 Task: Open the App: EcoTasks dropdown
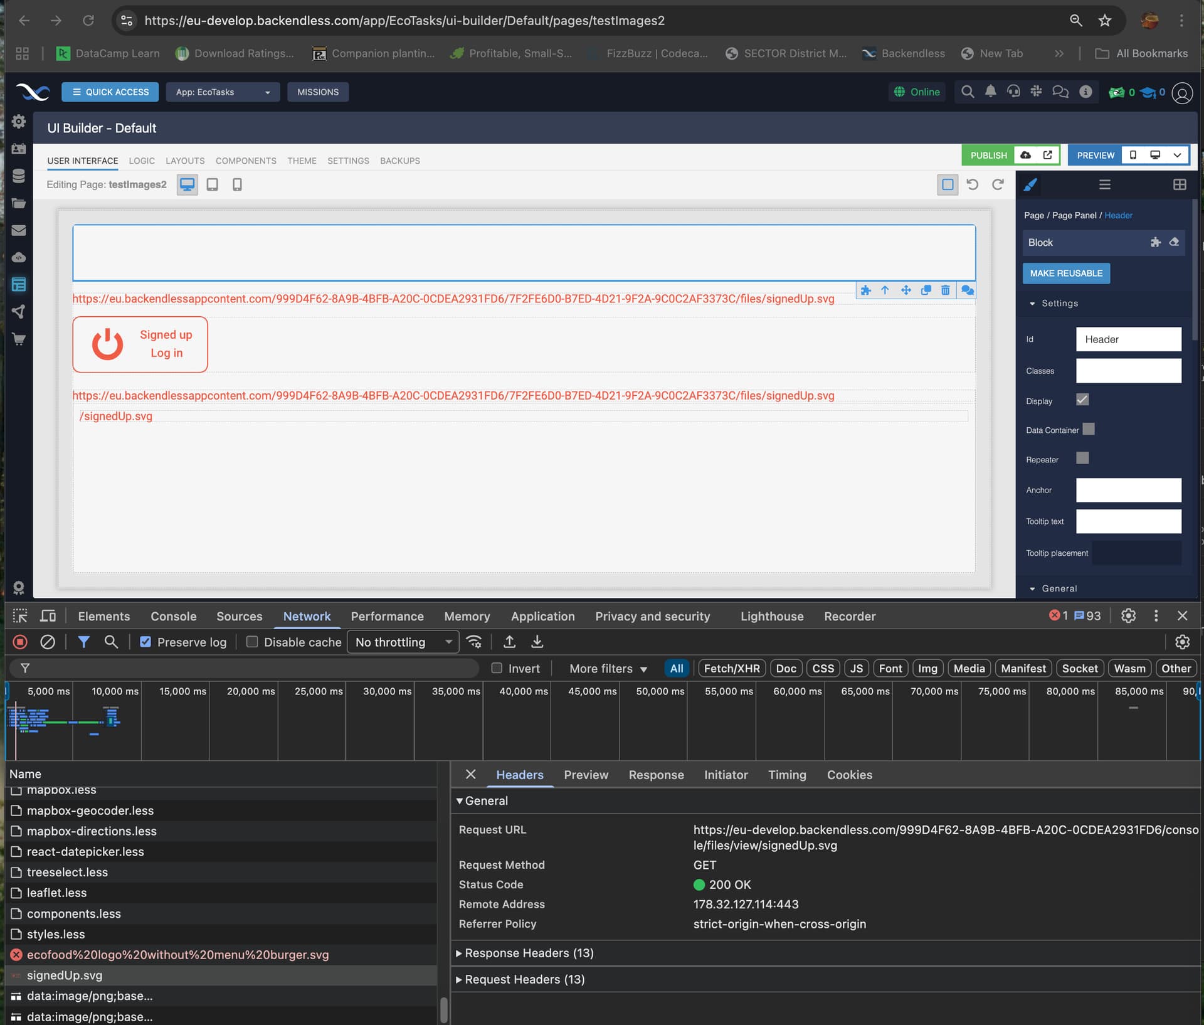[223, 92]
